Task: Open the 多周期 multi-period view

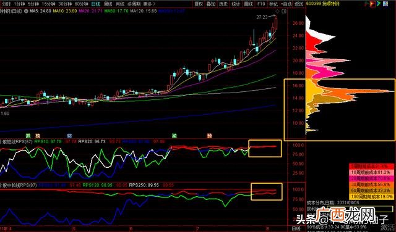Action: [x=134, y=4]
